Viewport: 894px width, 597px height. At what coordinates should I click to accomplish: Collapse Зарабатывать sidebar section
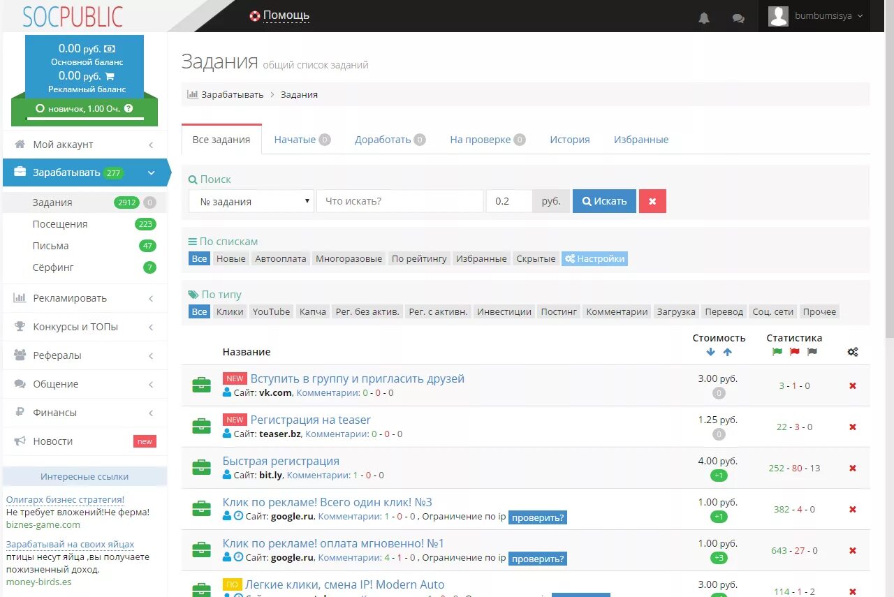(x=85, y=172)
